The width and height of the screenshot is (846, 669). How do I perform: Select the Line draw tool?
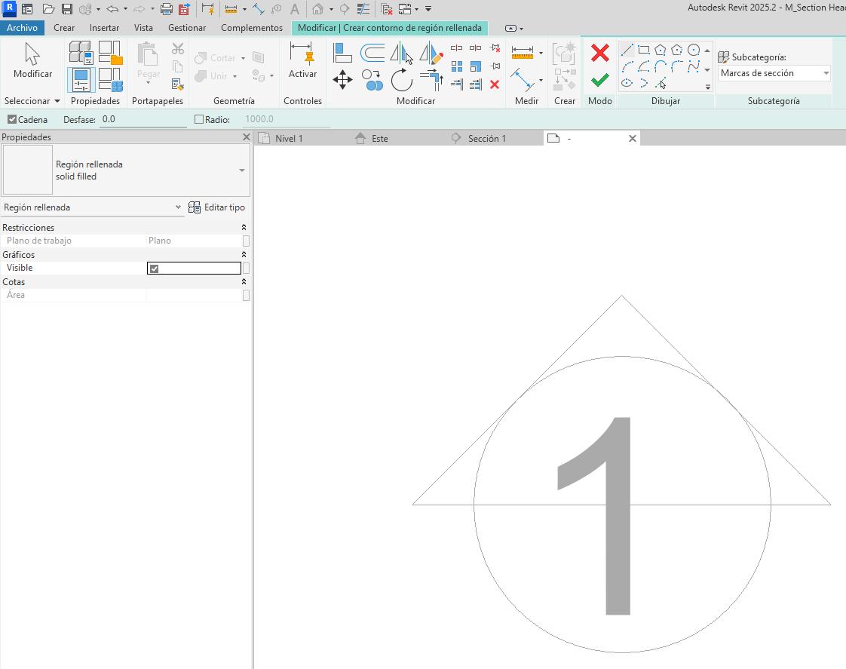coord(627,51)
